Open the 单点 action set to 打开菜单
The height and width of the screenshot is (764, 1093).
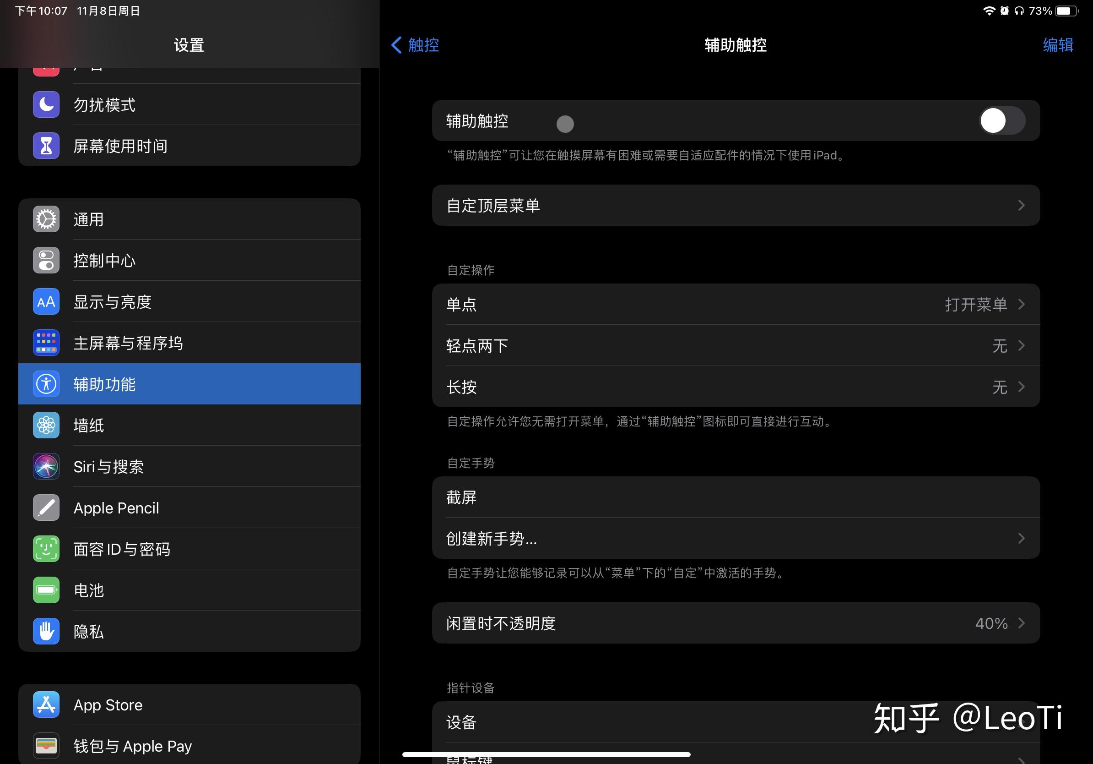(736, 304)
